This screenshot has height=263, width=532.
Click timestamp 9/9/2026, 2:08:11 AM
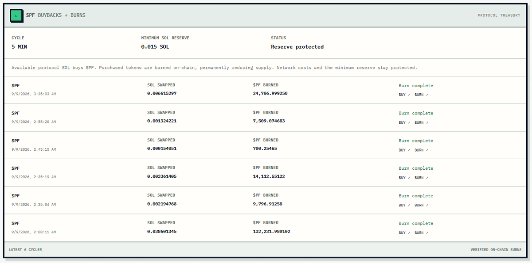34,232
